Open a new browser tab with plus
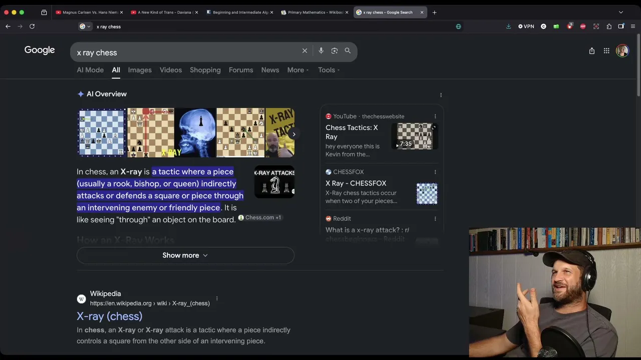 (434, 12)
